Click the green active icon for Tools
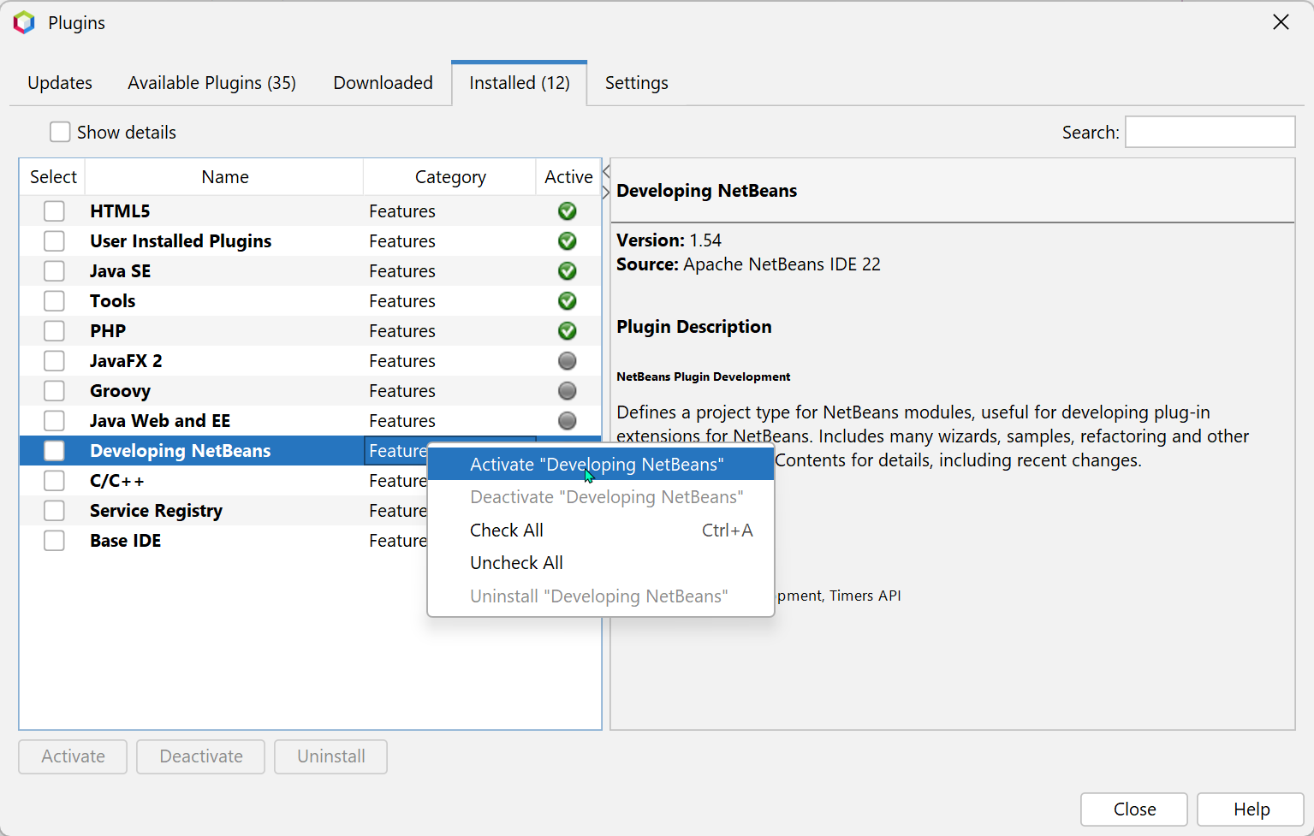The width and height of the screenshot is (1314, 836). [x=567, y=301]
